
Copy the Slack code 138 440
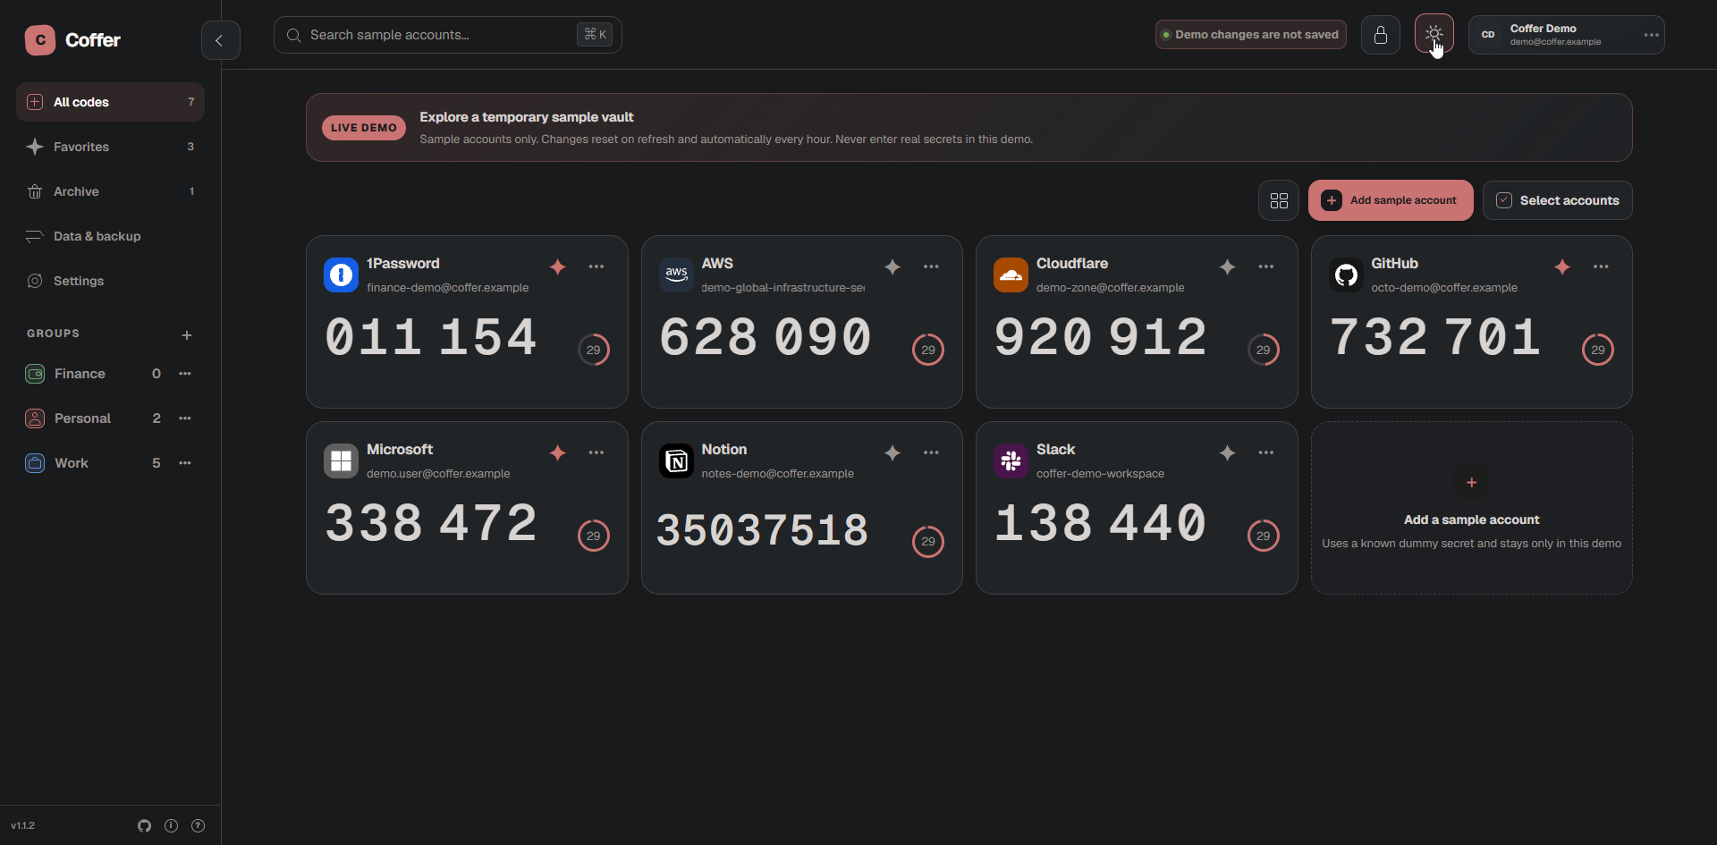point(1101,524)
